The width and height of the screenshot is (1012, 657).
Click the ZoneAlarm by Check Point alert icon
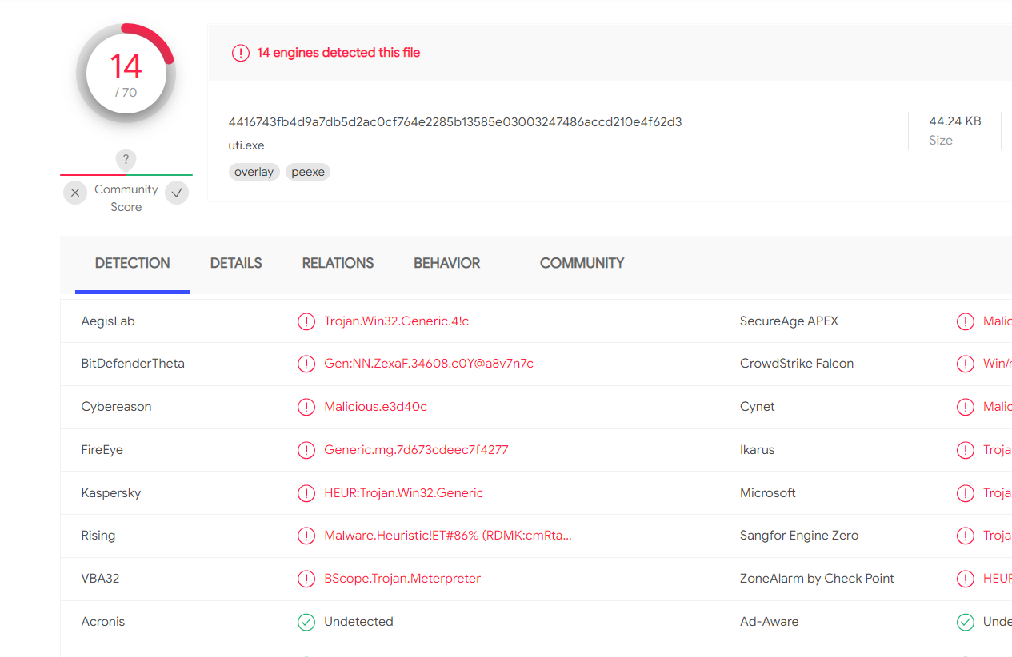tap(966, 579)
